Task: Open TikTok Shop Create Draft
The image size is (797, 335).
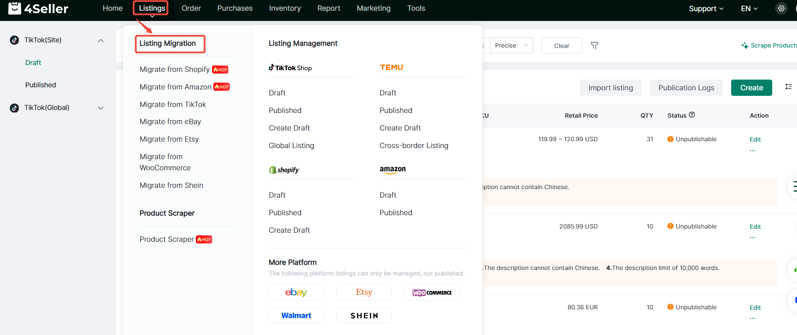Action: coord(289,128)
